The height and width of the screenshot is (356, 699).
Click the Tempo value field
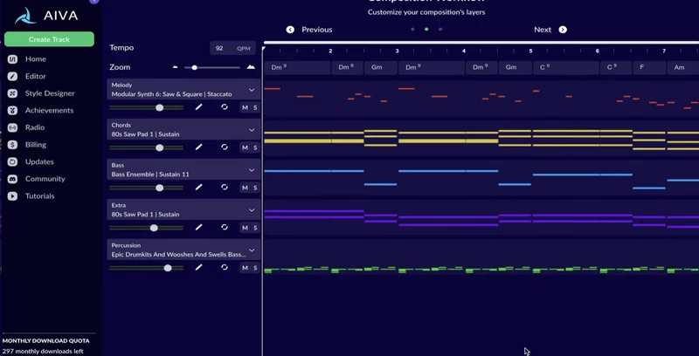pos(232,48)
